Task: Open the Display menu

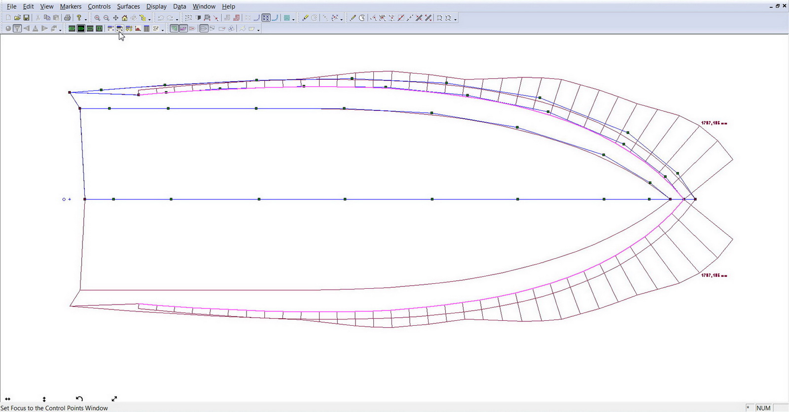Action: [156, 6]
